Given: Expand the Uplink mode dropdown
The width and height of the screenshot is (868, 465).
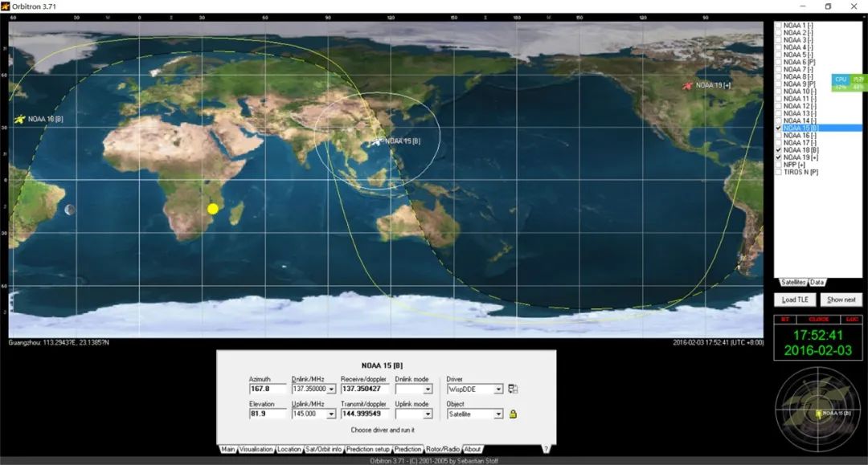Looking at the screenshot, I should pos(428,414).
